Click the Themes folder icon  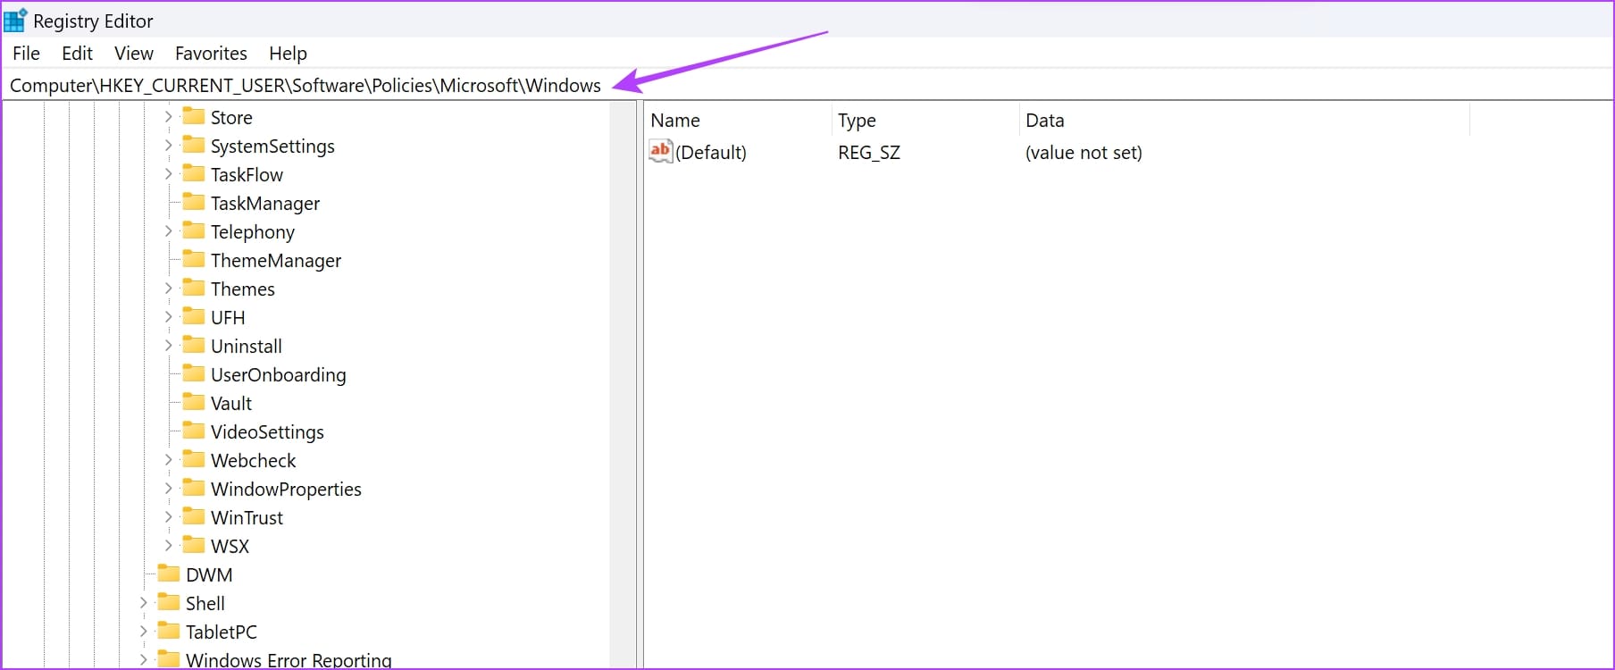[x=194, y=288]
